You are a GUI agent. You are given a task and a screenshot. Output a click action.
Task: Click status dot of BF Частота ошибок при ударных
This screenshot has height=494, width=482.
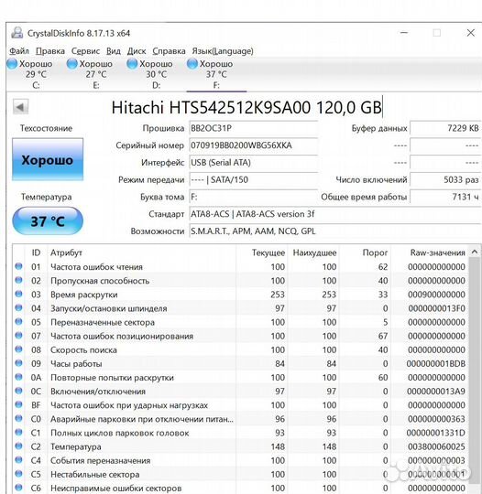(18, 405)
